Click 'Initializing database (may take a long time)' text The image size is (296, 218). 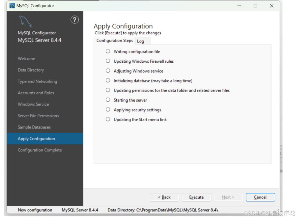pos(153,81)
